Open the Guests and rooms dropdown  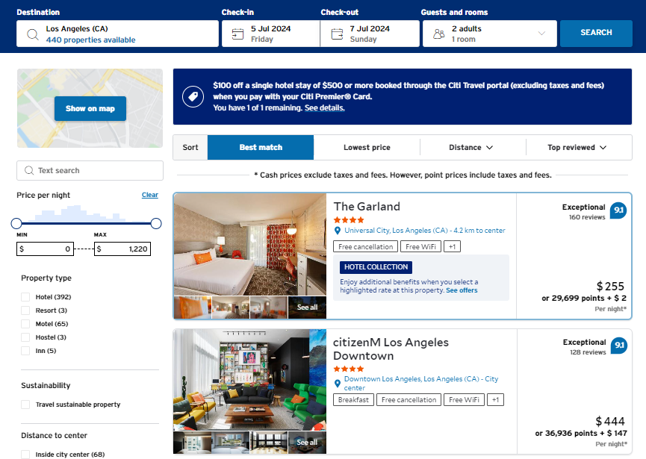click(490, 34)
